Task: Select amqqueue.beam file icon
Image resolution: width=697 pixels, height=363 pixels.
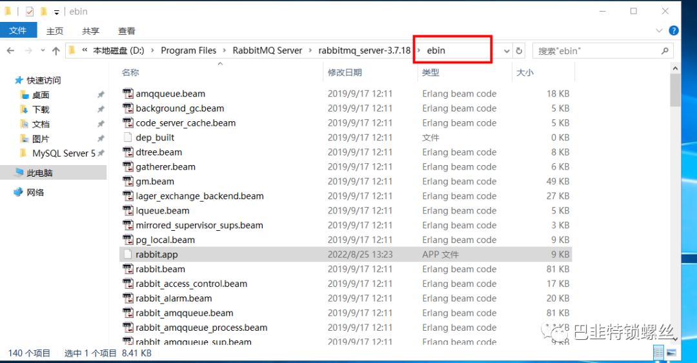Action: coord(128,93)
